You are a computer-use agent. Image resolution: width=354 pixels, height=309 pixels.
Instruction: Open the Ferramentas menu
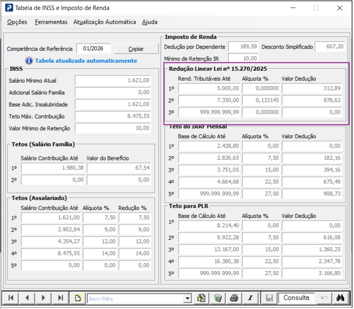click(51, 22)
